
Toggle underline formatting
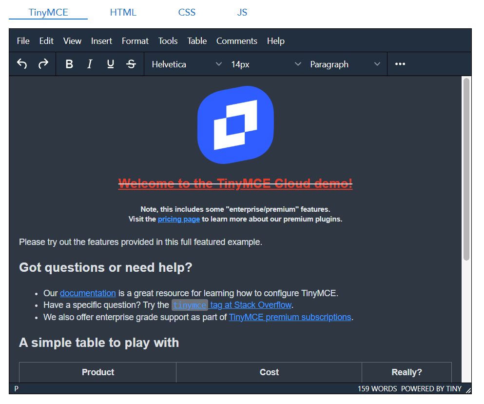point(110,64)
